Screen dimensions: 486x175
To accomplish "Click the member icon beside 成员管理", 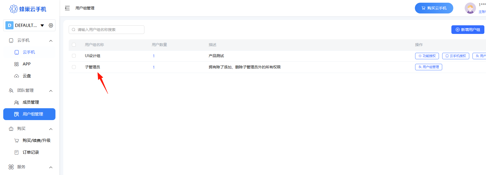I will [x=16, y=103].
